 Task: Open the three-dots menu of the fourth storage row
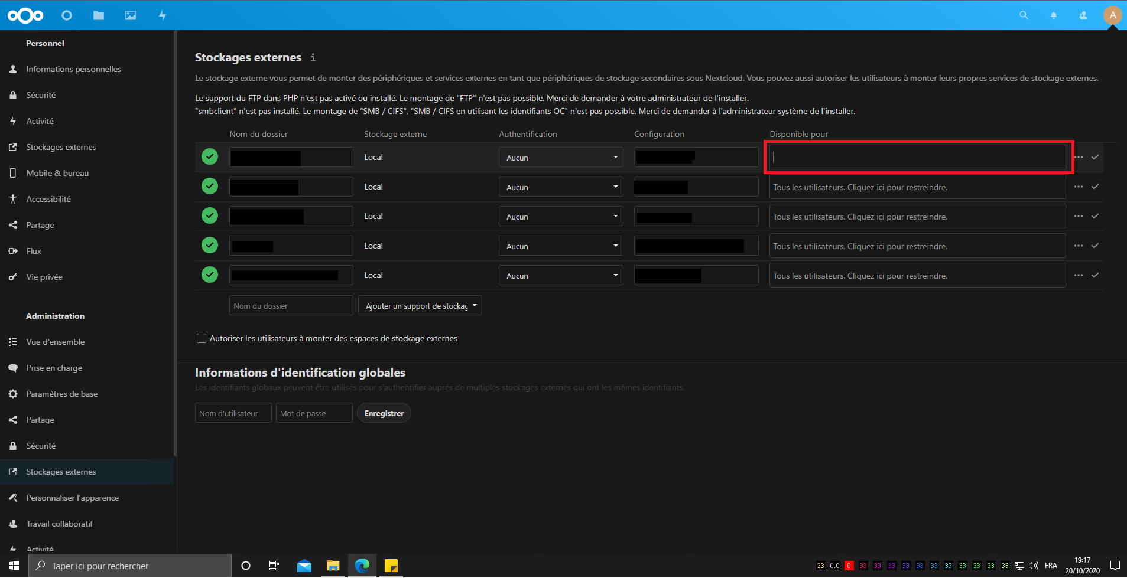(x=1079, y=246)
